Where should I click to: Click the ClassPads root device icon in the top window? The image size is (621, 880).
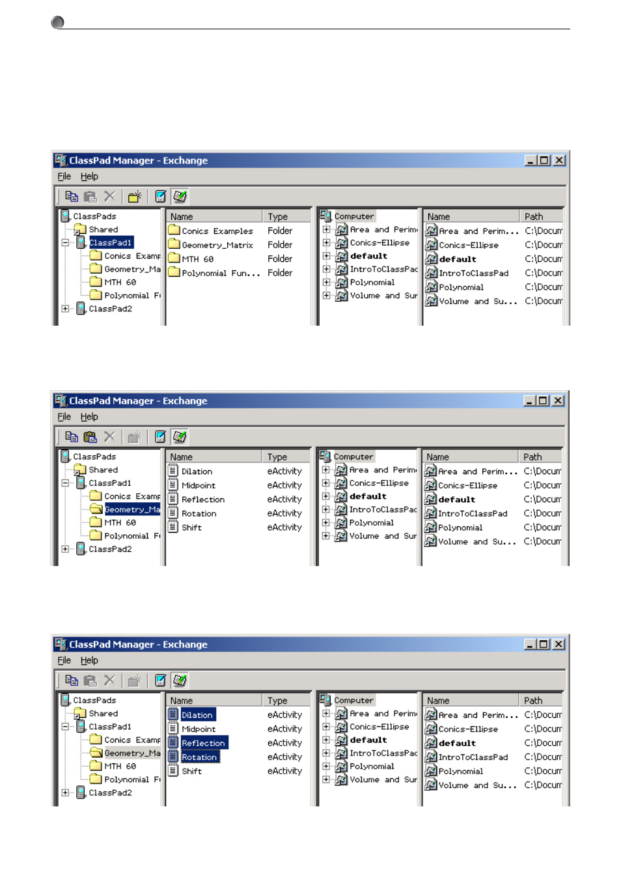65,216
